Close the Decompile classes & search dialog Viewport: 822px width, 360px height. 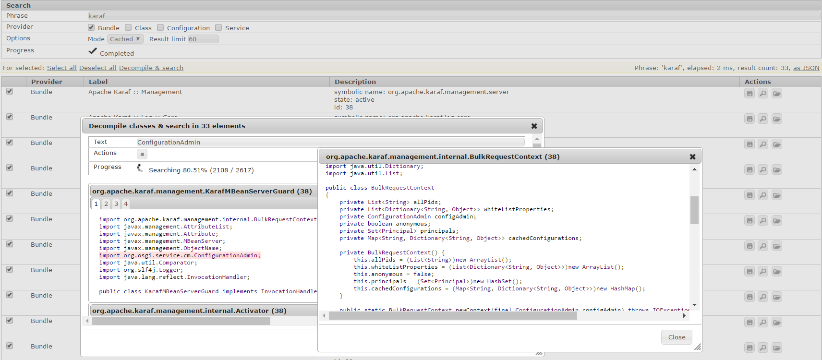[x=534, y=126]
